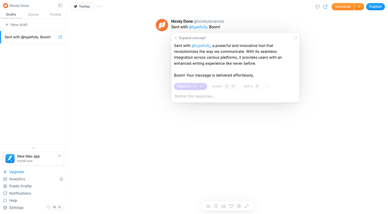388x214 pixels.
Task: Open the comments icon in top bar
Action: click(318, 7)
